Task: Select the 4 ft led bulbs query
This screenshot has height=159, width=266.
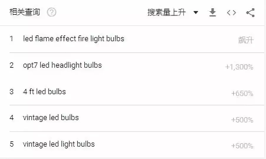Action: click(x=44, y=92)
